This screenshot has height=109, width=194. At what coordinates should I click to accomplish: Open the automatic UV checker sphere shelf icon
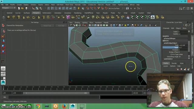(148, 17)
